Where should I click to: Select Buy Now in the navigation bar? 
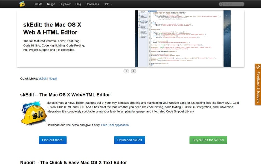pos(65,4)
